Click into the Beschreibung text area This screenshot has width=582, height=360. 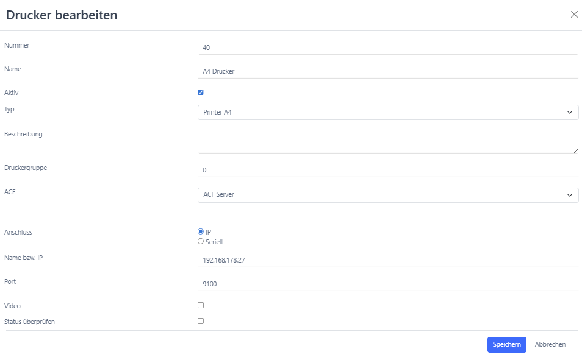point(388,141)
